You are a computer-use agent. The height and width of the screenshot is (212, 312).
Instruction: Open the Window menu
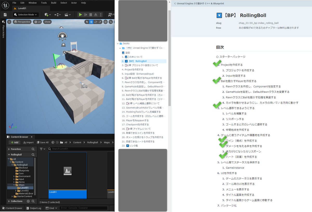32,3
